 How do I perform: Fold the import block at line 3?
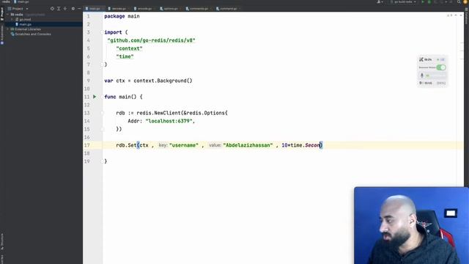click(x=102, y=32)
